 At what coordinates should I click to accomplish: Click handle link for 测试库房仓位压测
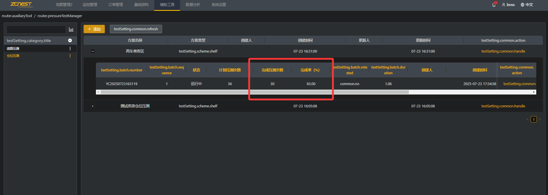(503, 106)
